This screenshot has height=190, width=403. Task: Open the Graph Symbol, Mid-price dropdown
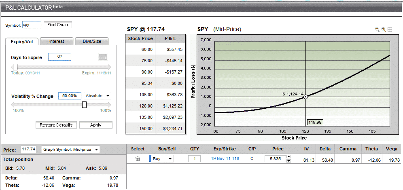[70, 149]
